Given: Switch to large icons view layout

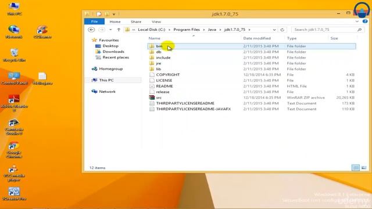Looking at the screenshot, I should pos(364,168).
